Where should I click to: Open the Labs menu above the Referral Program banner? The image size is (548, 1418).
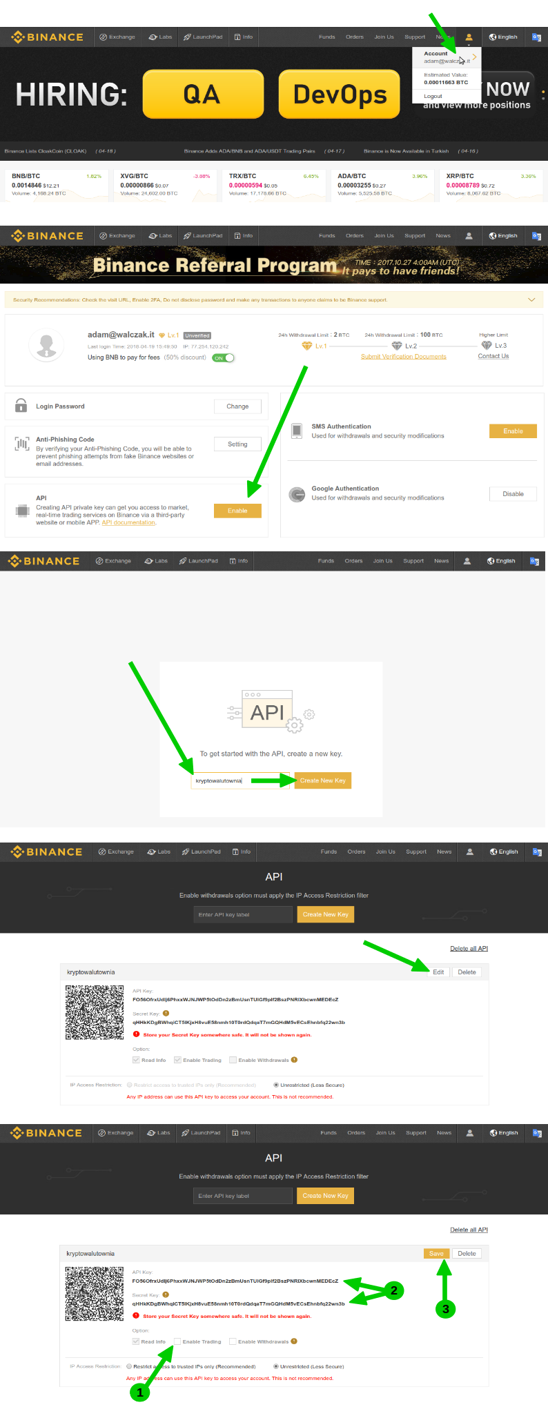coord(161,236)
